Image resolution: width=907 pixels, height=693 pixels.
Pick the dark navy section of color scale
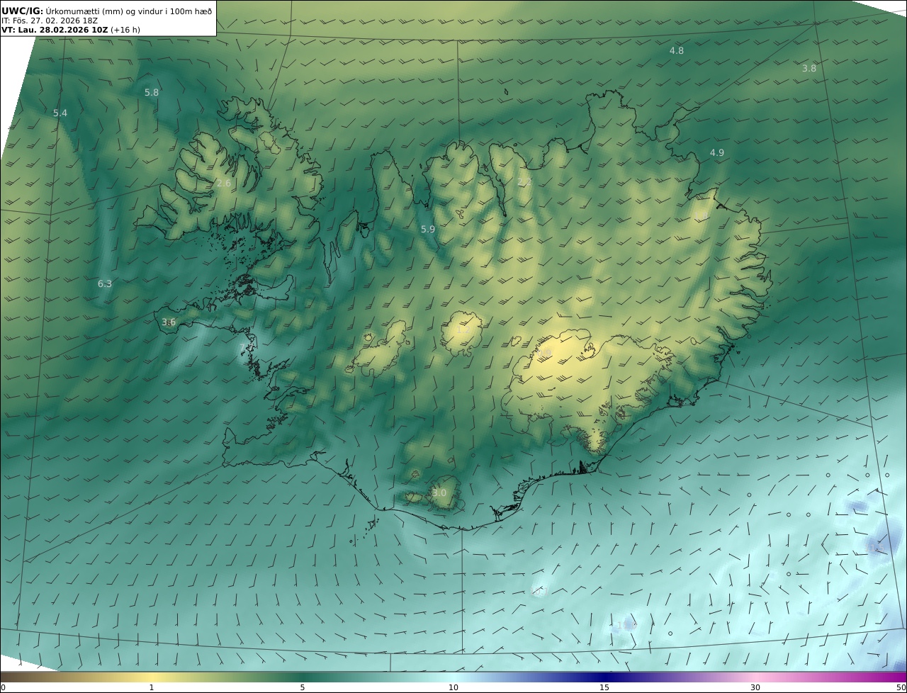click(x=604, y=677)
